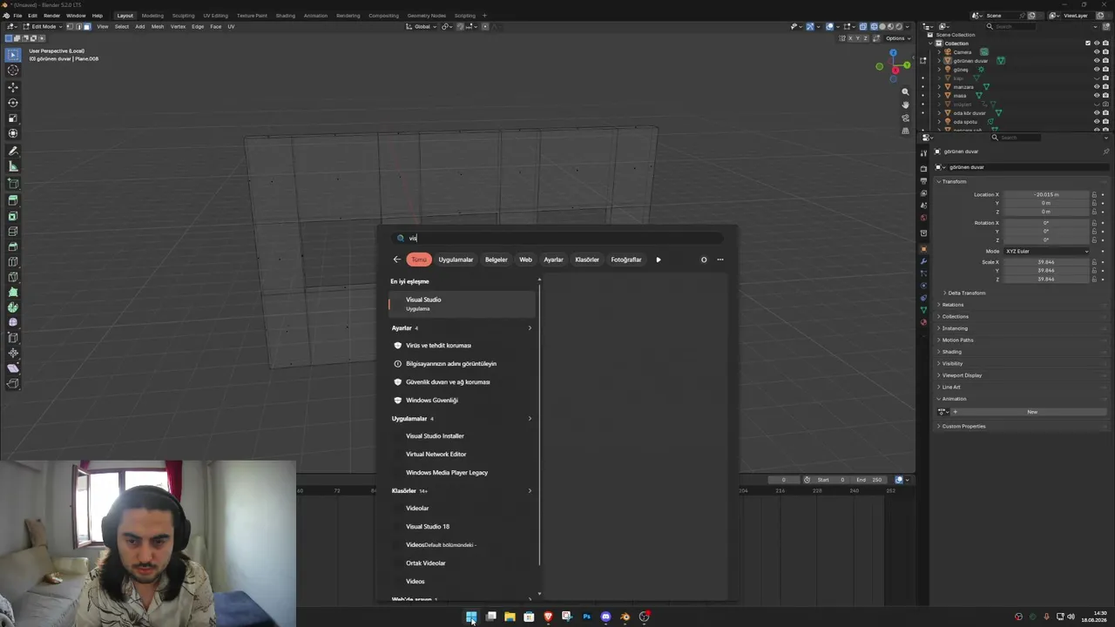Viewport: 1115px width, 627px height.
Task: Go back in Windows search panel
Action: click(396, 260)
